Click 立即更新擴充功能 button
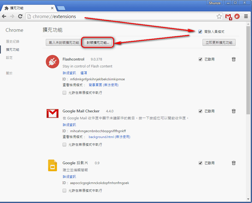 (219, 42)
